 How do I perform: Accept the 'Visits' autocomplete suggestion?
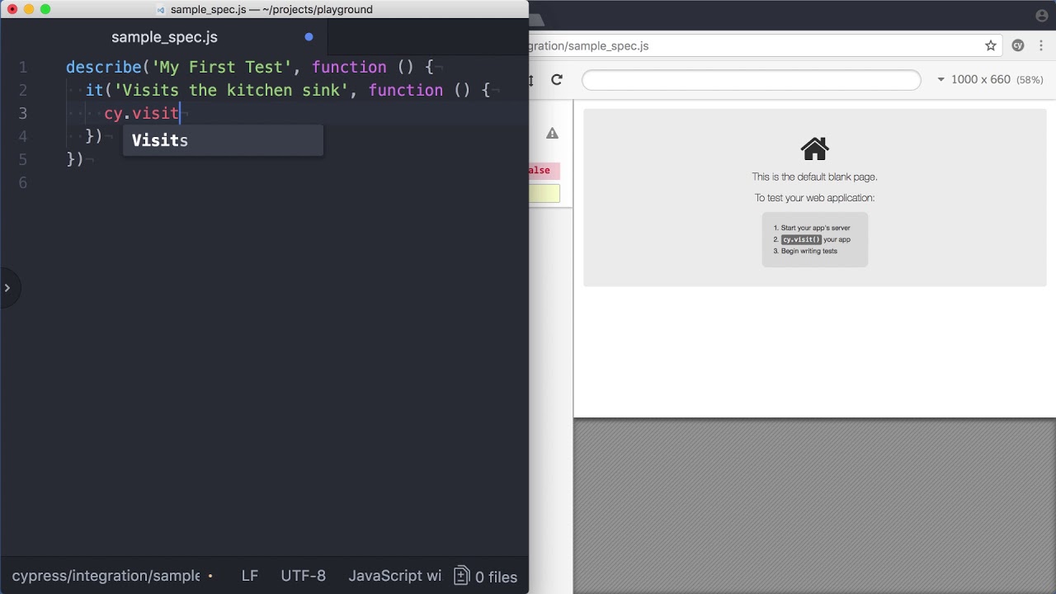[223, 140]
